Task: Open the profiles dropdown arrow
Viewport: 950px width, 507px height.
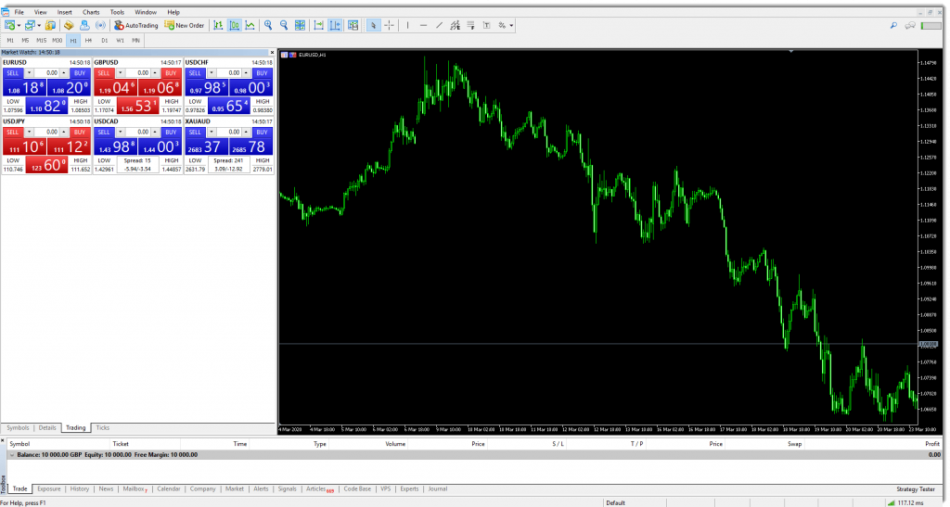Action: coord(40,25)
